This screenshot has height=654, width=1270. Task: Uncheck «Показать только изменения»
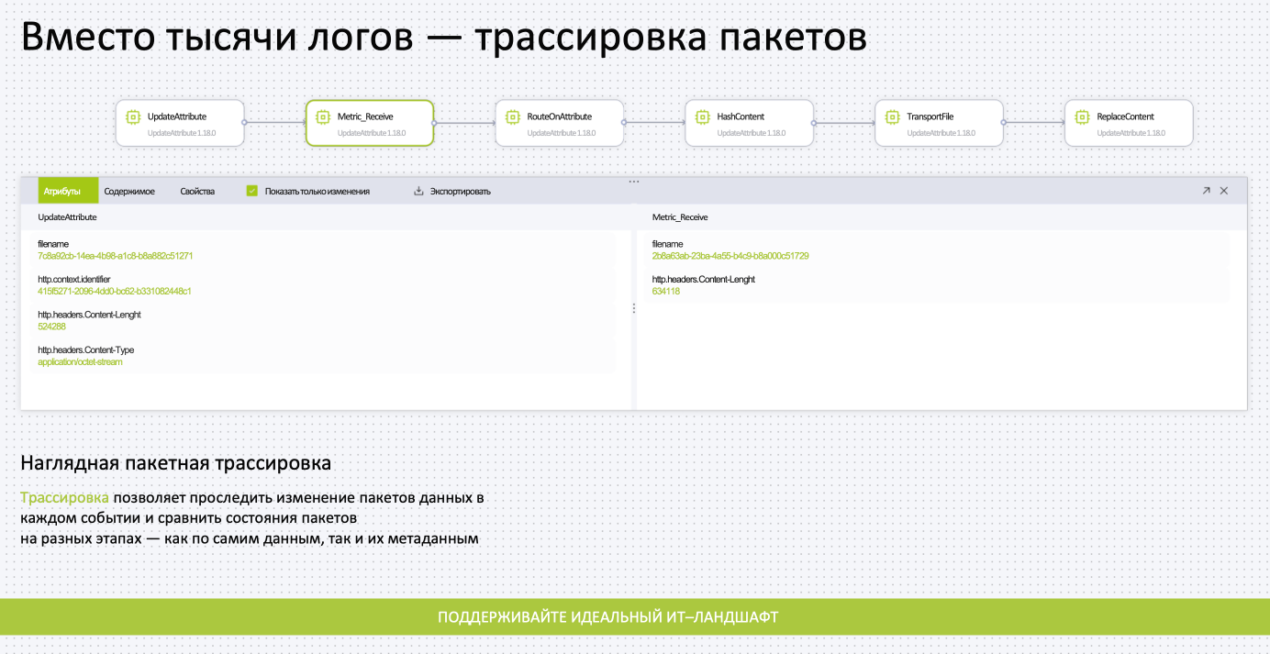point(251,191)
